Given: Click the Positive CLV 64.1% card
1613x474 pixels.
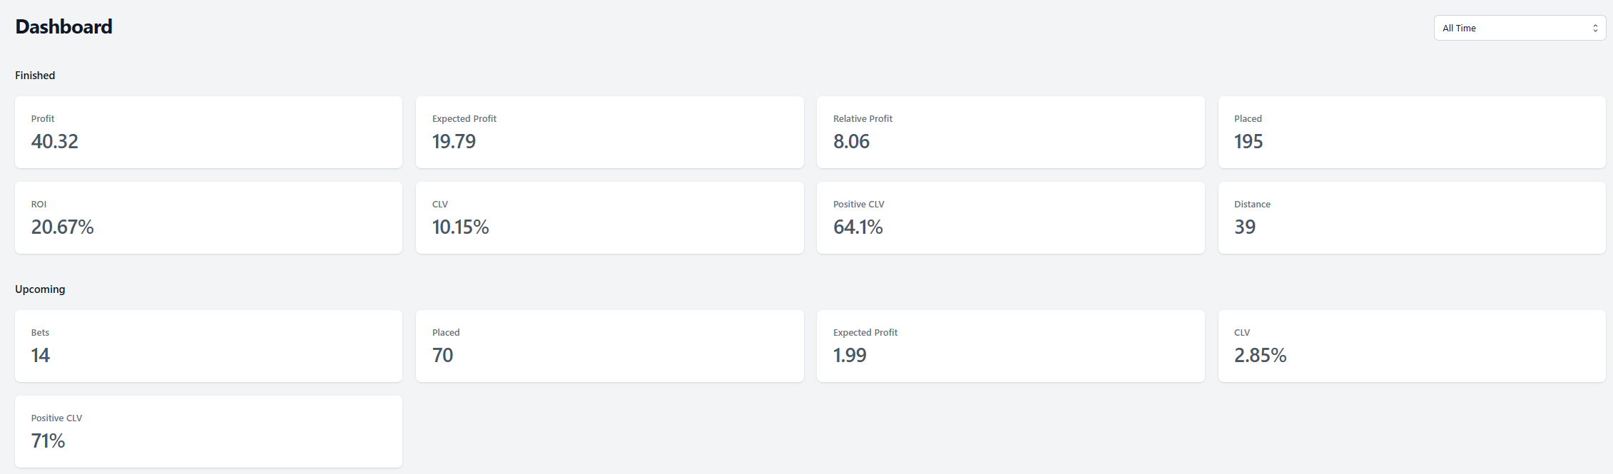Looking at the screenshot, I should (x=1010, y=218).
